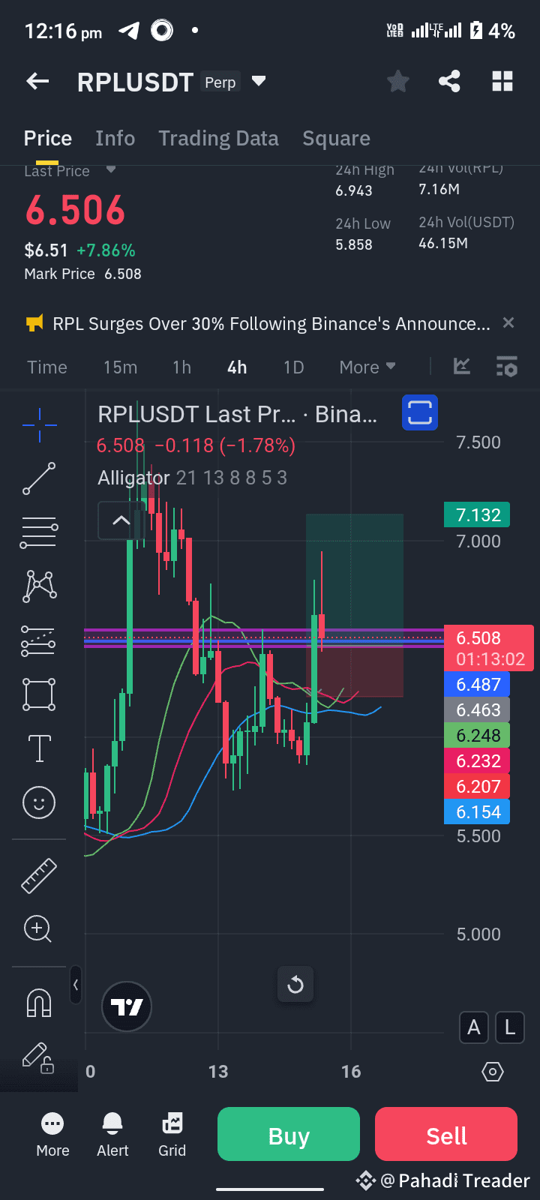Toggle lock all drawings pencil icon
Screen dimensions: 540x1200
point(37,1057)
